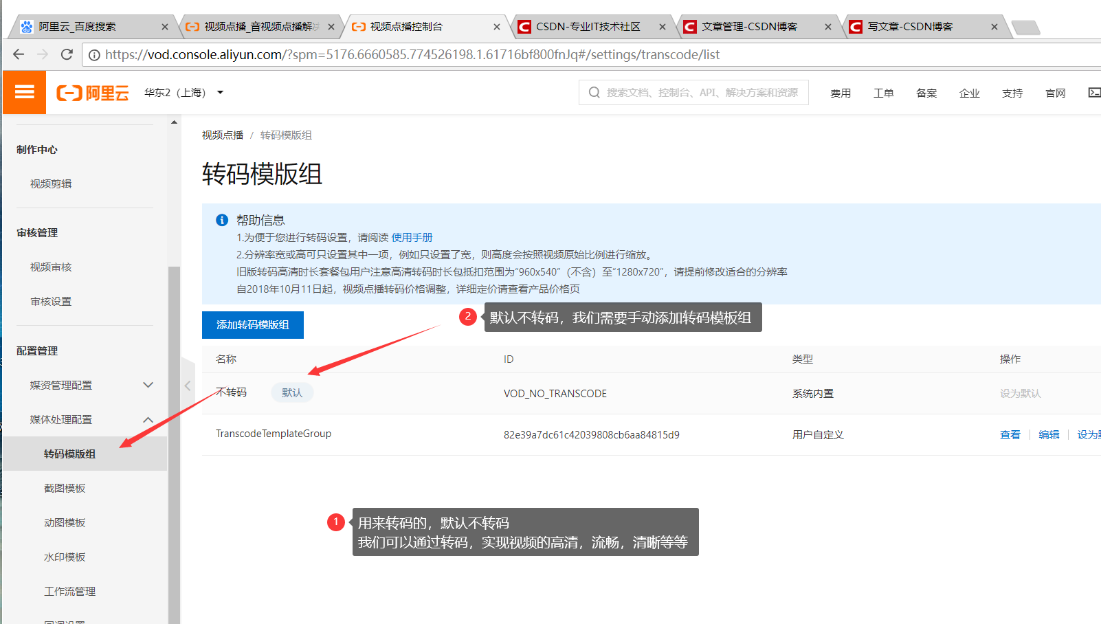The image size is (1101, 624).
Task: Click 工单 in the top navigation
Action: tap(883, 92)
